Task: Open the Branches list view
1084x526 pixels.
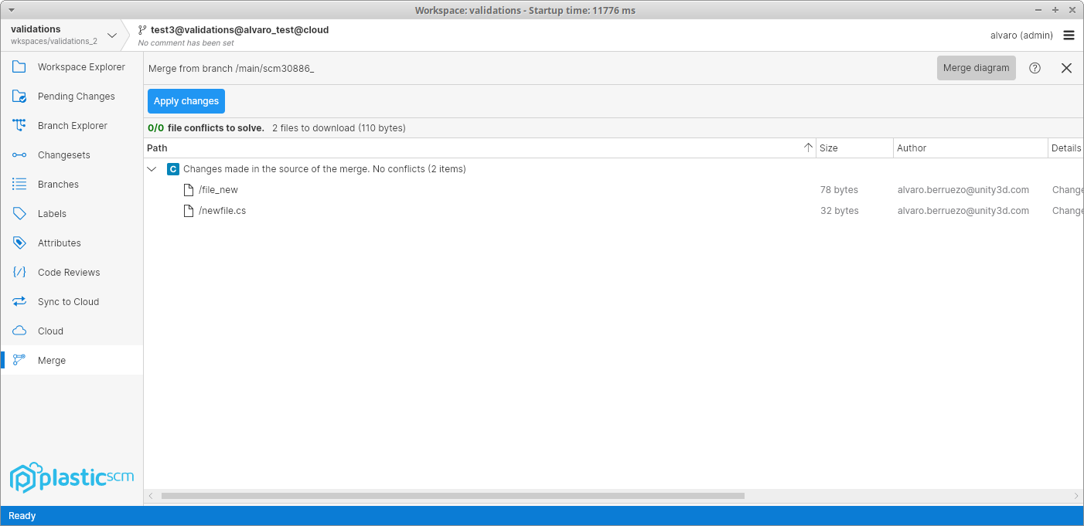Action: 19,184
